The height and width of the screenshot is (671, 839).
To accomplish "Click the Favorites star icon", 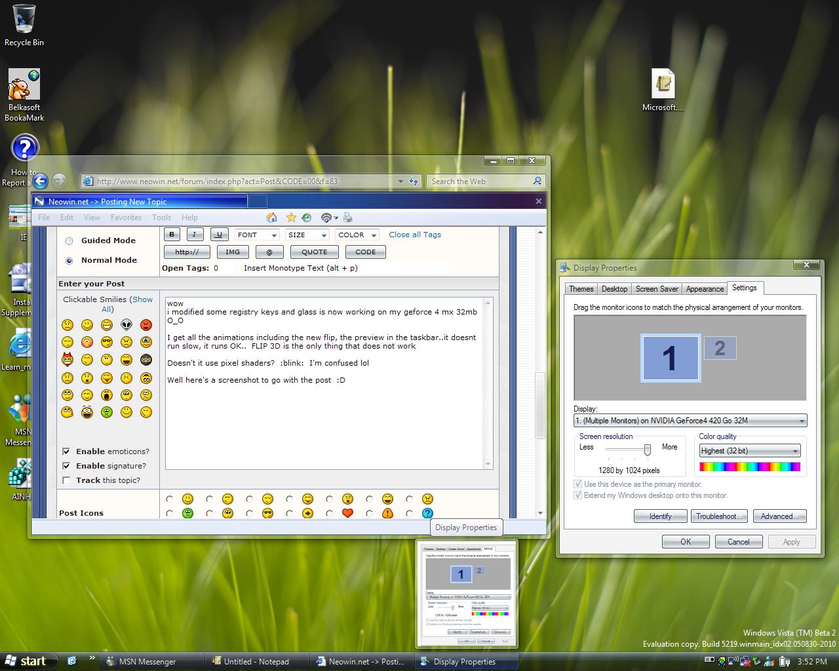I will click(291, 218).
